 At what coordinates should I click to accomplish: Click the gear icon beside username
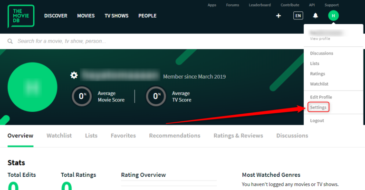click(x=74, y=75)
